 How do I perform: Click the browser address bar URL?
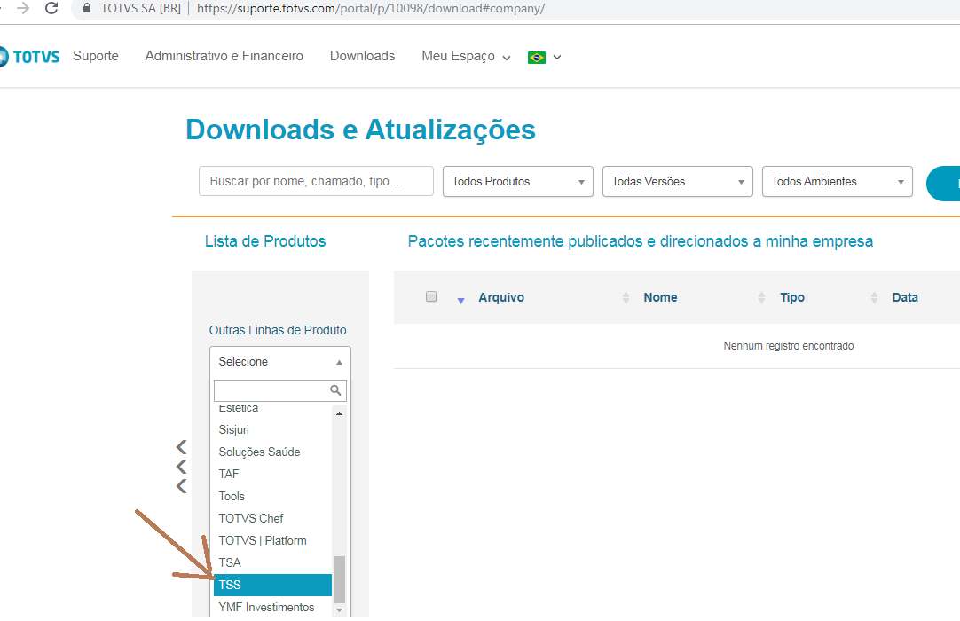[x=371, y=9]
